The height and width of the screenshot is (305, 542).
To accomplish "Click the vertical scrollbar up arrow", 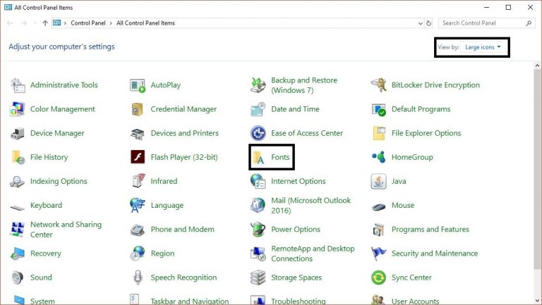I will pyautogui.click(x=538, y=66).
